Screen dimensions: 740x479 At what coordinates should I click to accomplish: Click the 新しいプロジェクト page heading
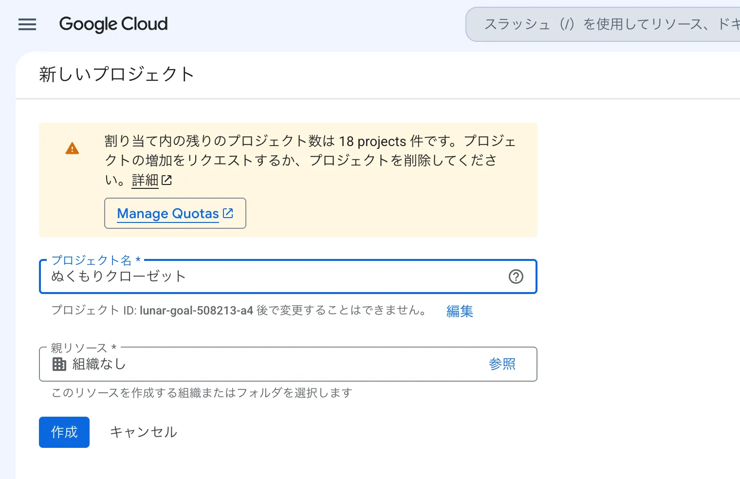pyautogui.click(x=117, y=74)
